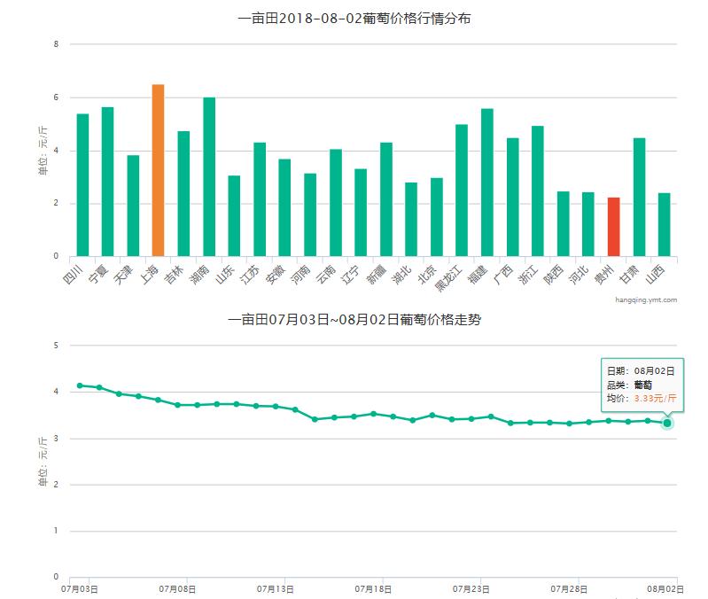The height and width of the screenshot is (599, 708).
Task: Select the highlighted 08月02日 data point
Action: click(x=667, y=423)
